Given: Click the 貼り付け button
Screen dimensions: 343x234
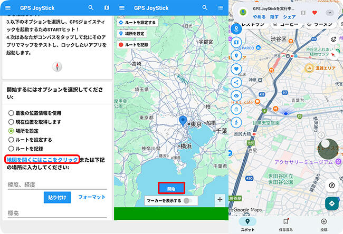Looking at the screenshot, I should [57, 198].
